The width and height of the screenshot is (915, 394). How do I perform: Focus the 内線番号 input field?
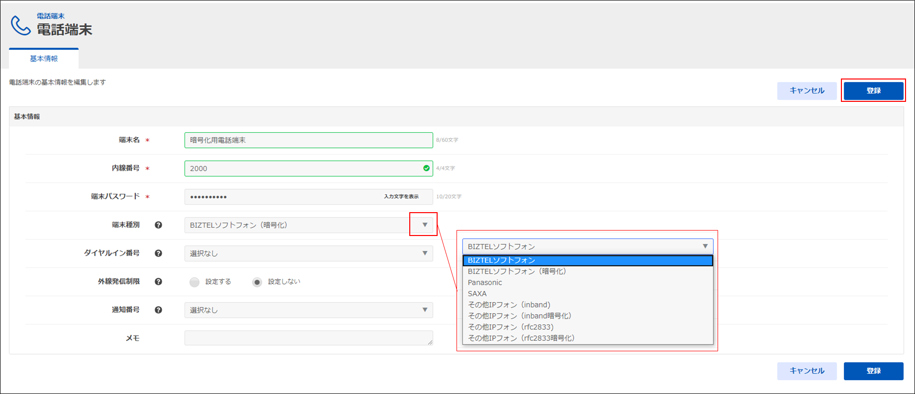[308, 168]
